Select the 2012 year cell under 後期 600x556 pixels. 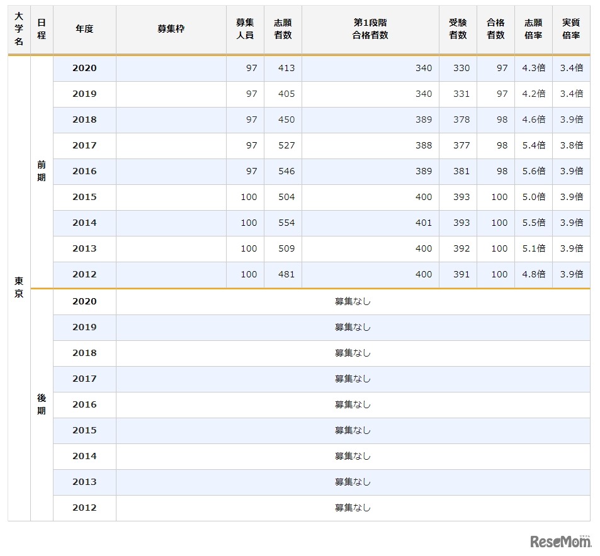(85, 508)
